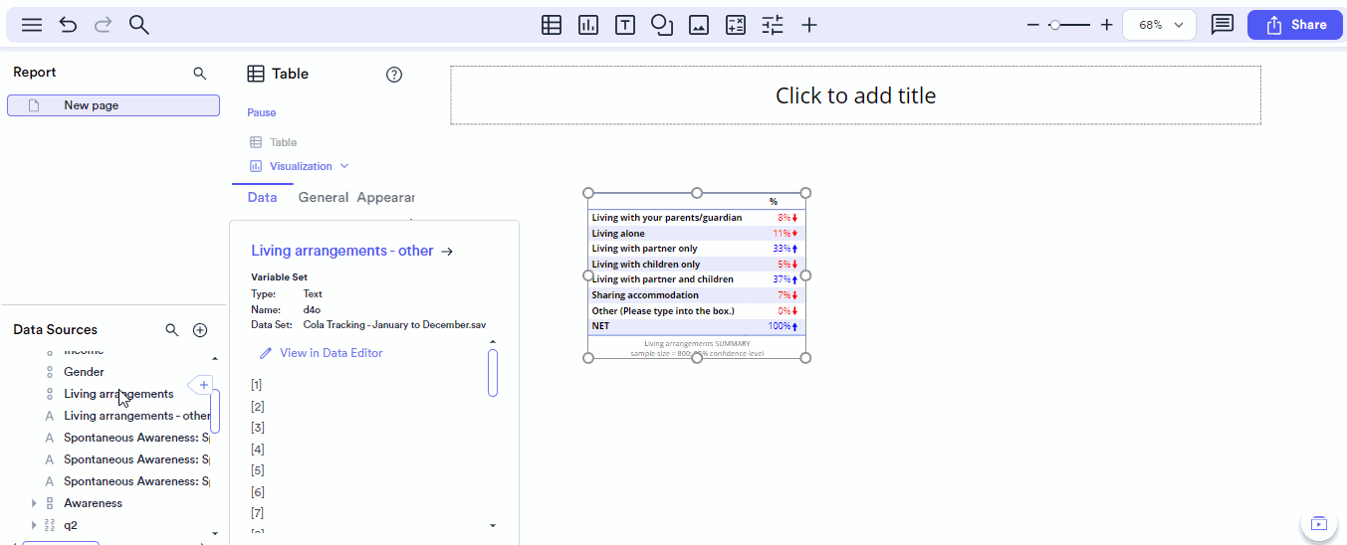Image resolution: width=1347 pixels, height=545 pixels.
Task: Add a text box
Action: click(x=625, y=25)
